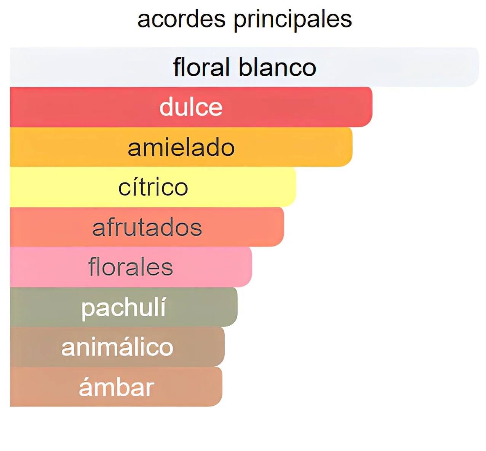Click the 'cítrico' text label

(x=153, y=187)
